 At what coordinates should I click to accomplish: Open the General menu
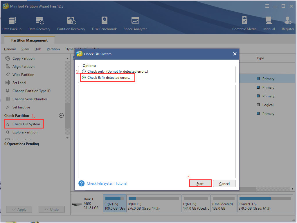pos(10,49)
